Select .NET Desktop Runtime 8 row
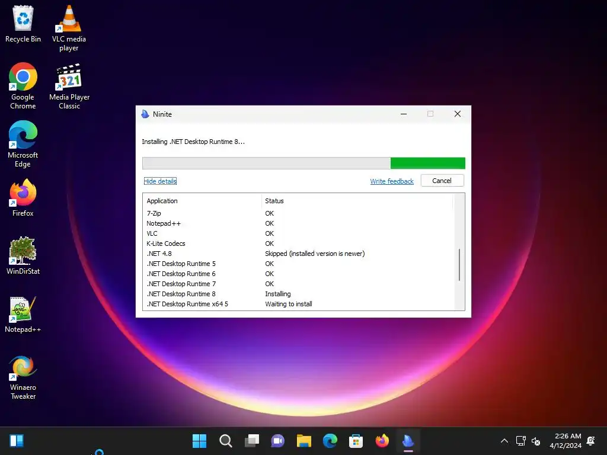This screenshot has width=607, height=455. coord(298,294)
